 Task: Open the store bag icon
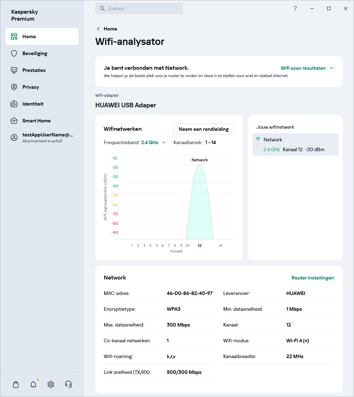tap(16, 384)
